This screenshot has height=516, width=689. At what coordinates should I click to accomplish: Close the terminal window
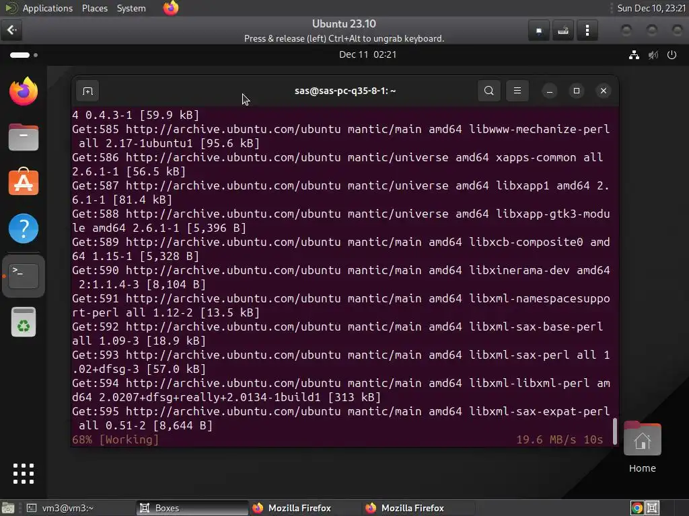(604, 91)
